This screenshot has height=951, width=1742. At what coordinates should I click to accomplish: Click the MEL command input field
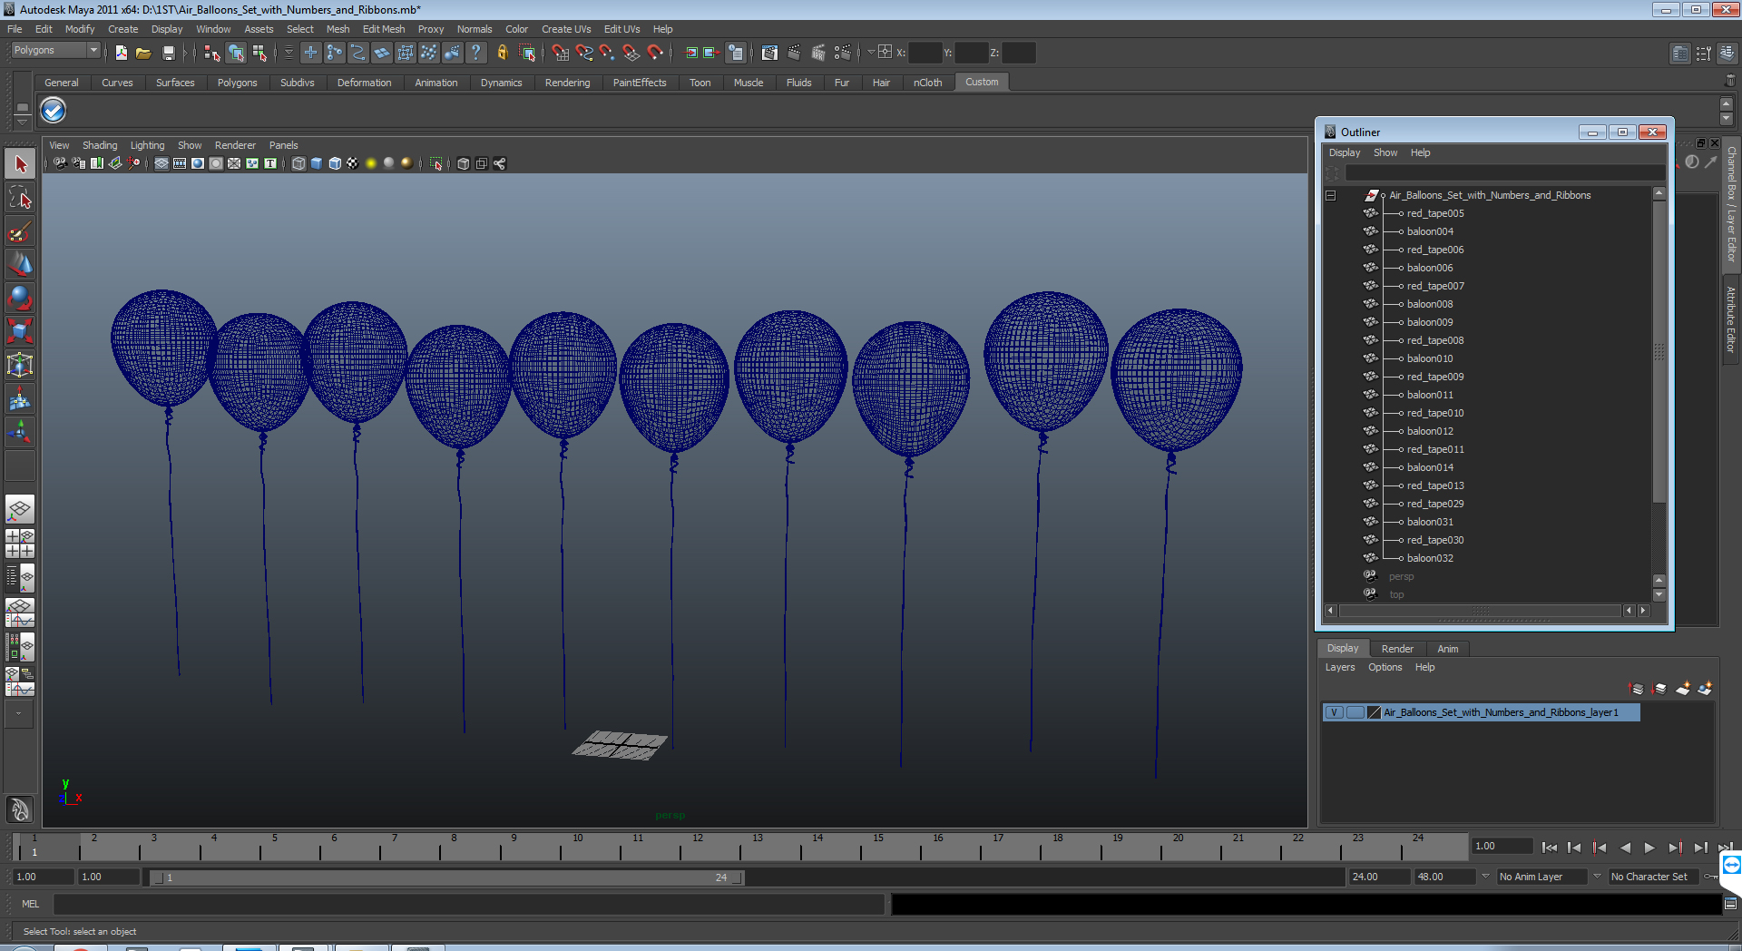point(468,904)
